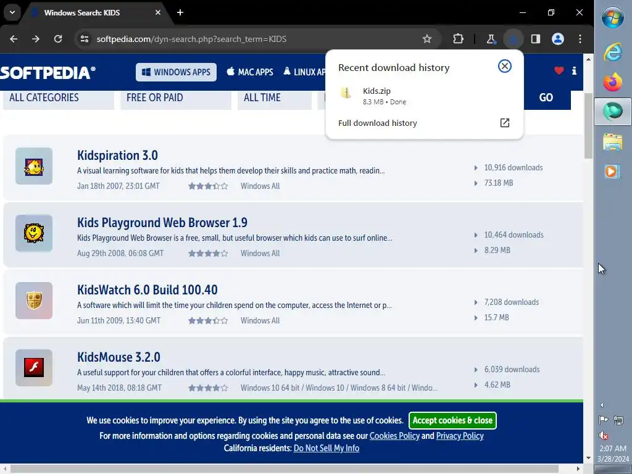Select the Windows Apps tab
Screen dimensions: 632x474
point(176,72)
